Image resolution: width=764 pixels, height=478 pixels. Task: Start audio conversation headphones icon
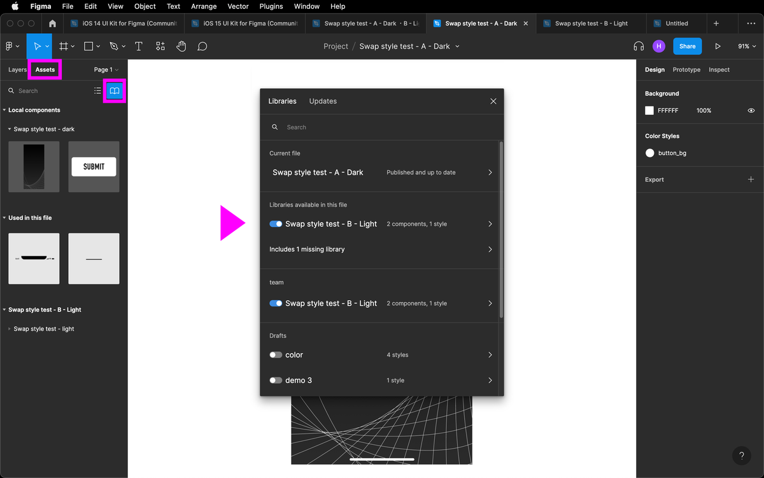coord(639,47)
